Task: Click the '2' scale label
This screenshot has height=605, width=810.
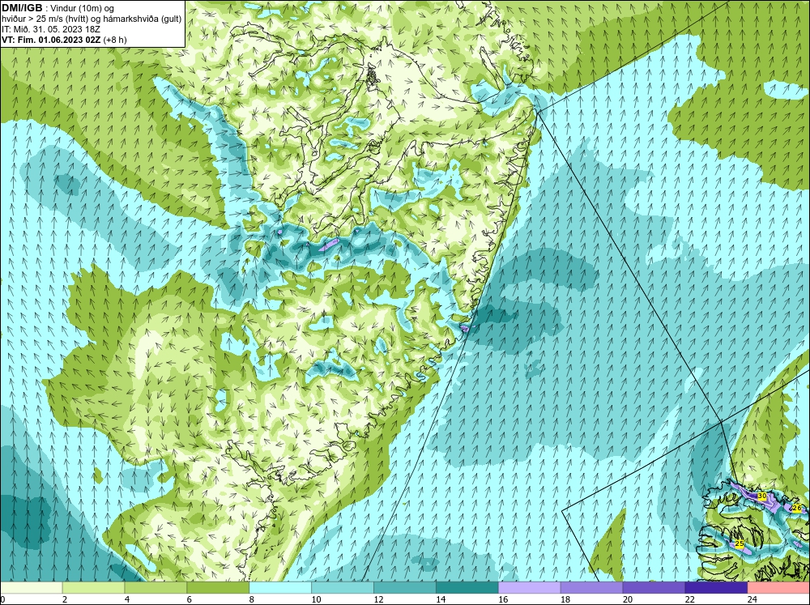Action: click(x=65, y=599)
